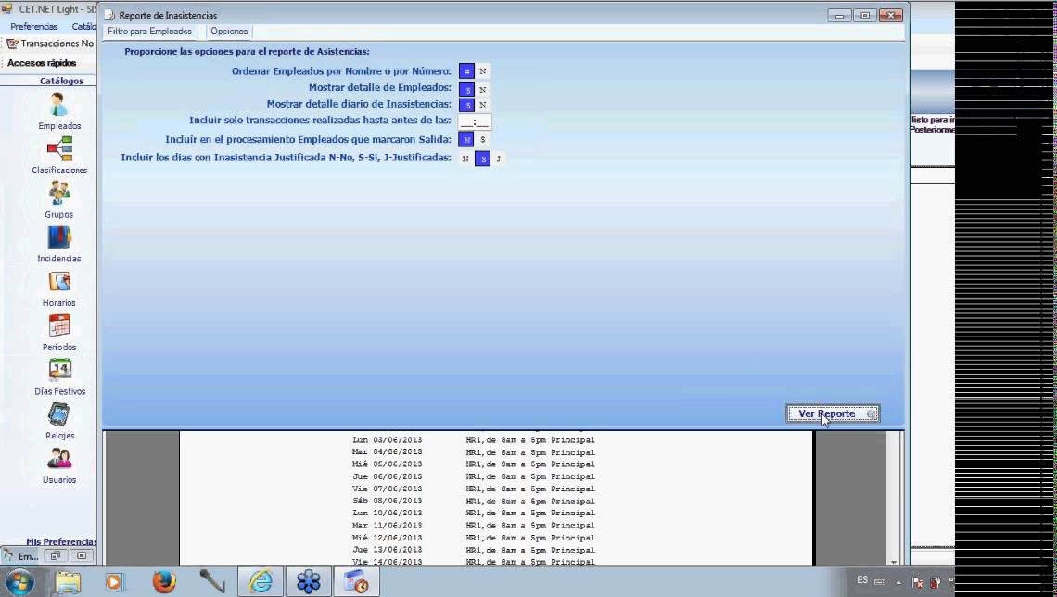Image resolution: width=1057 pixels, height=597 pixels.
Task: Choose S for Inasistencia Justificada days
Action: 483,159
